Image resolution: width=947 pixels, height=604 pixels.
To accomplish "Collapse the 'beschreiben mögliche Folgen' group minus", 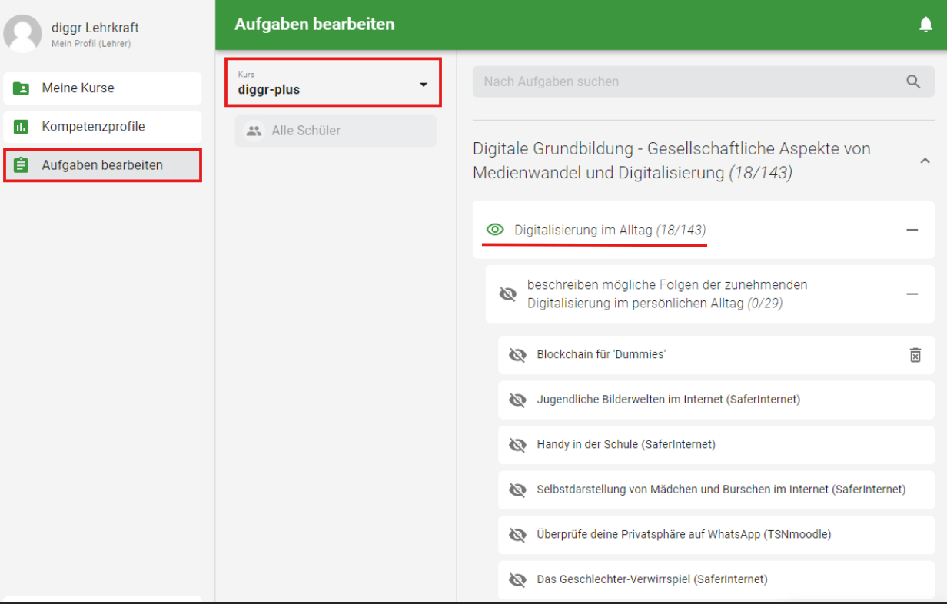I will (912, 294).
